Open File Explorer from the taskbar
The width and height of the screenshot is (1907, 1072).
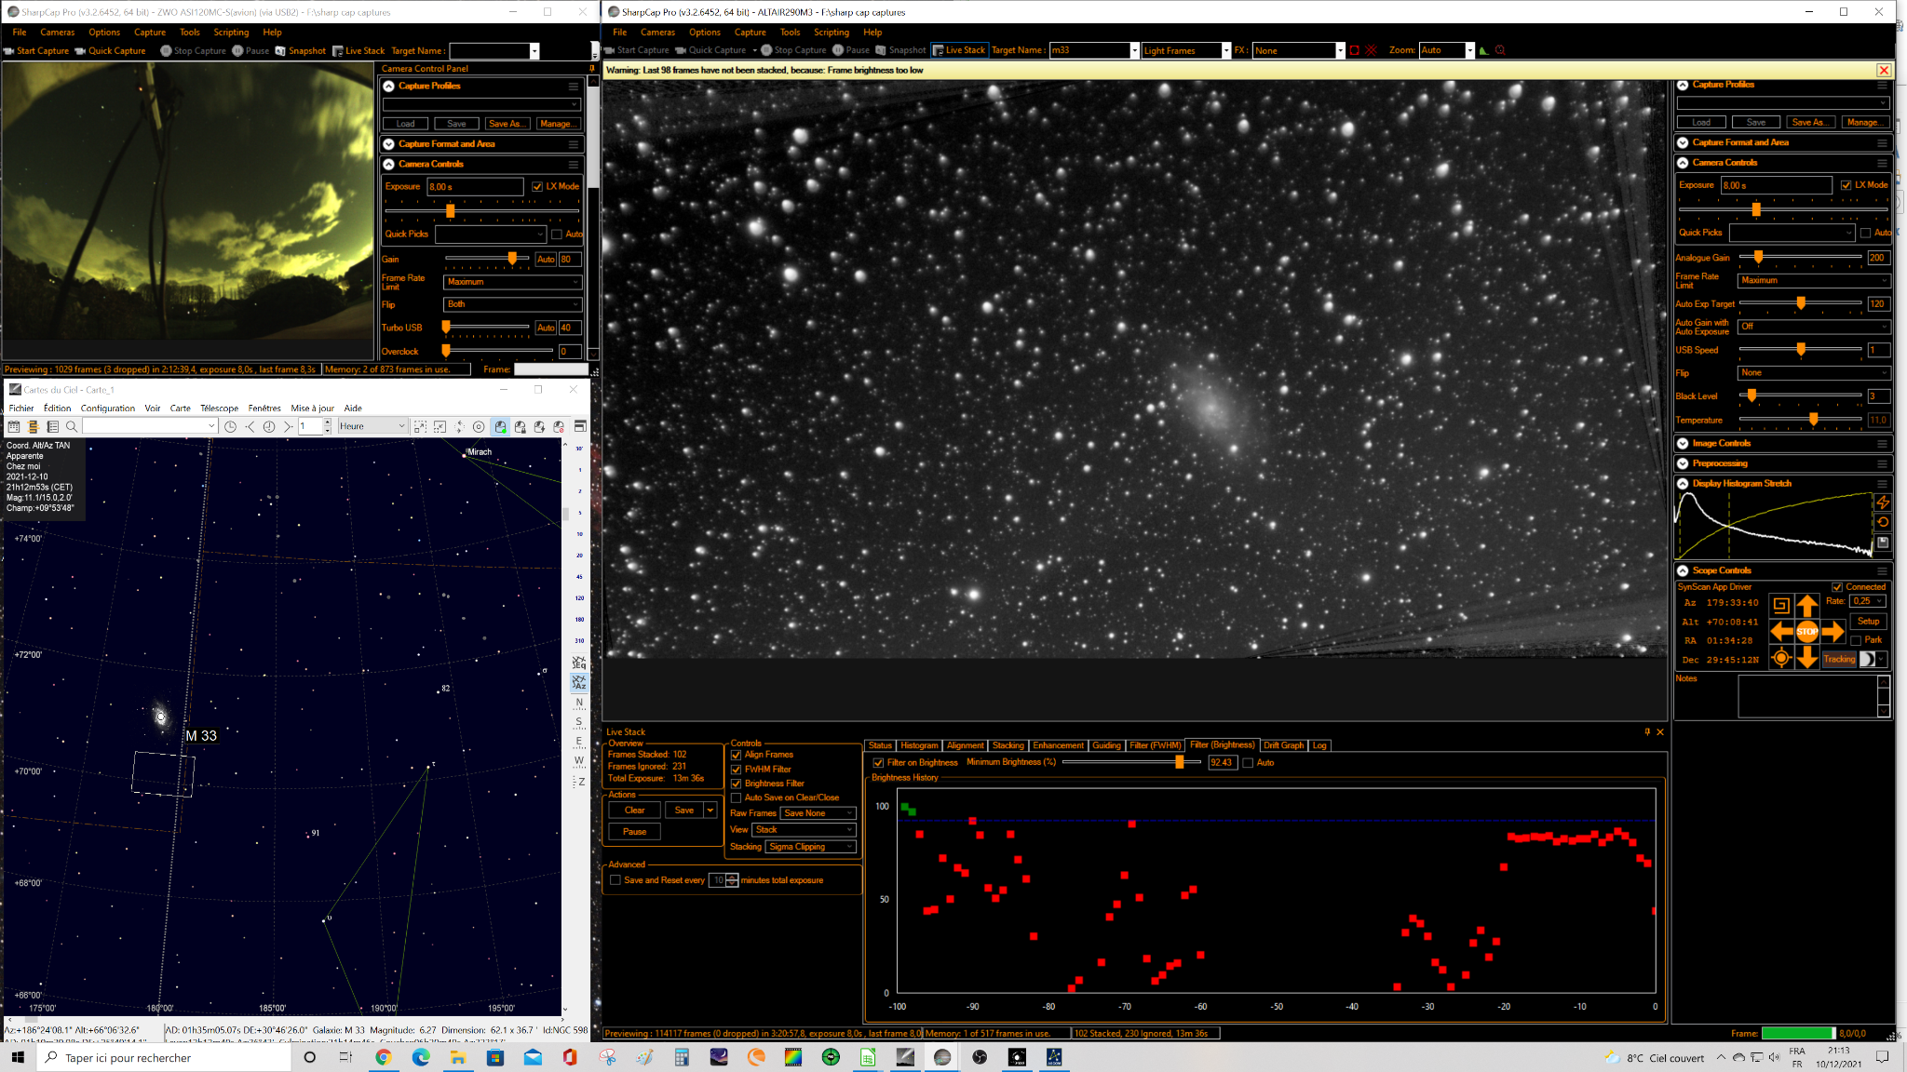pyautogui.click(x=457, y=1057)
